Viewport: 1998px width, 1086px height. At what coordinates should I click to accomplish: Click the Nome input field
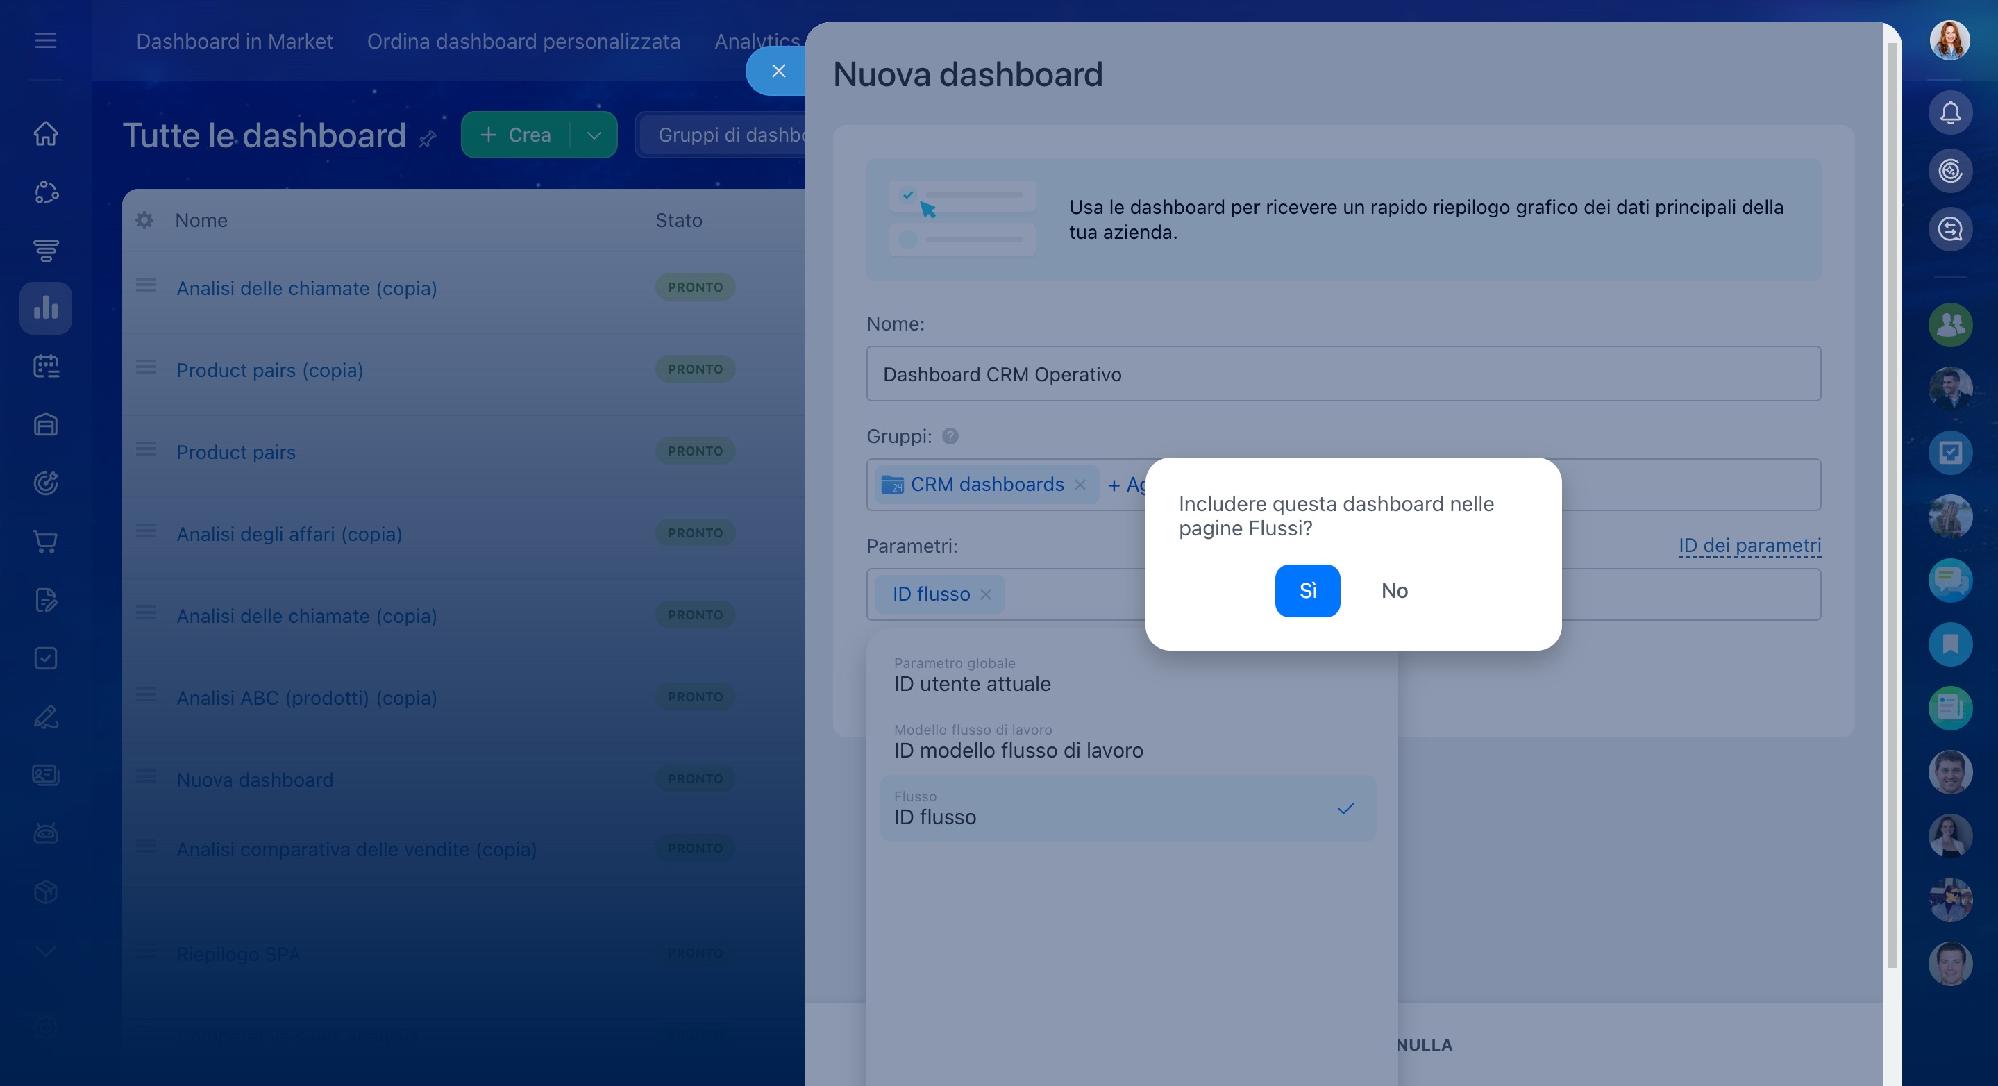point(1343,374)
